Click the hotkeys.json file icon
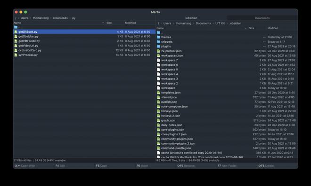The image size is (311, 186). (x=158, y=111)
